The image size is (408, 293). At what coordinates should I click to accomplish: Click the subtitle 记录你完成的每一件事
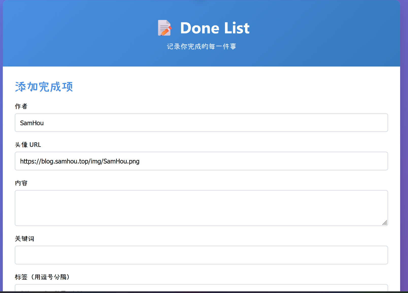coord(201,46)
